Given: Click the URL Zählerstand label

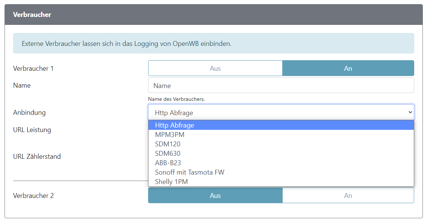Looking at the screenshot, I should (x=37, y=157).
